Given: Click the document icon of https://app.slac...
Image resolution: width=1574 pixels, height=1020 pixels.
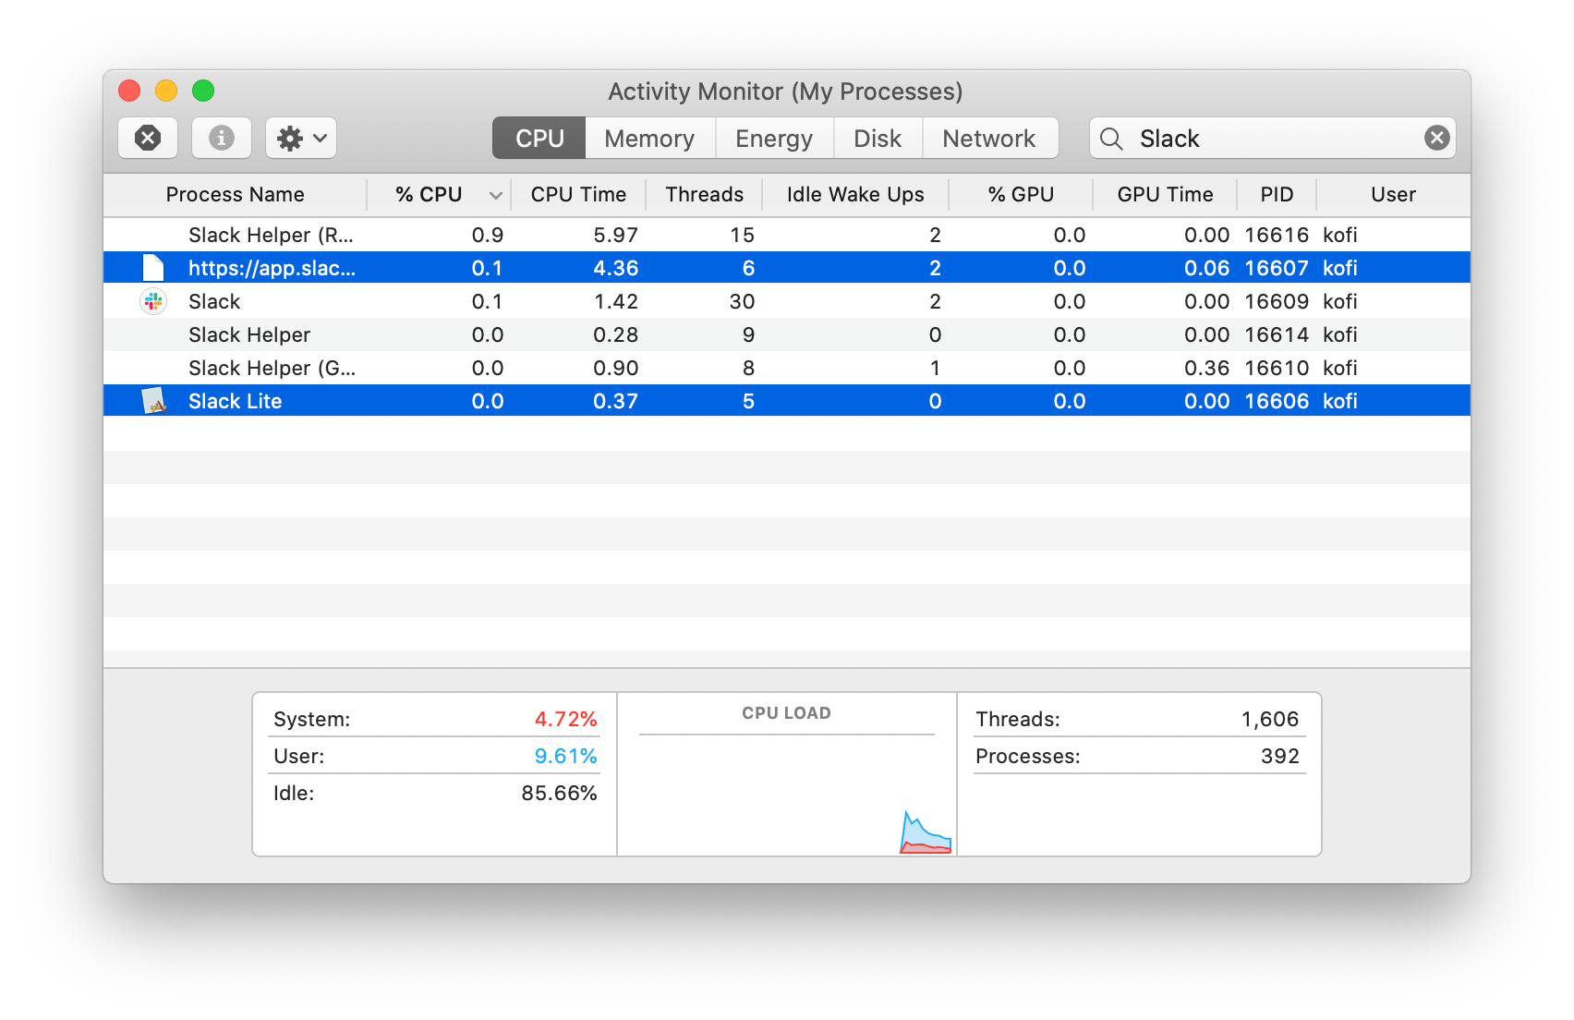Looking at the screenshot, I should [x=153, y=268].
